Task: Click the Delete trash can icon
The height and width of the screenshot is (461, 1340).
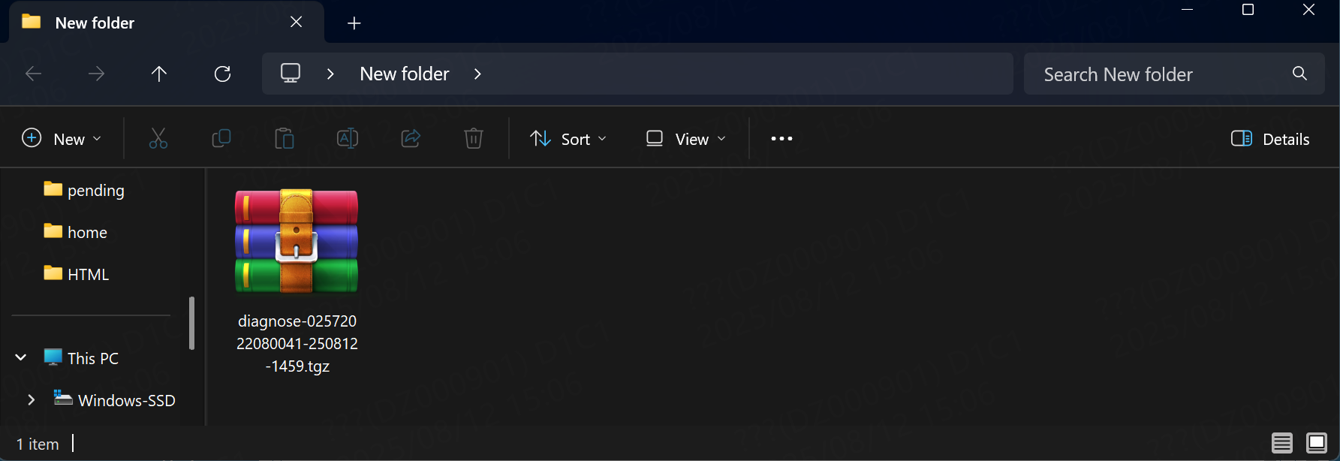Action: 474,139
